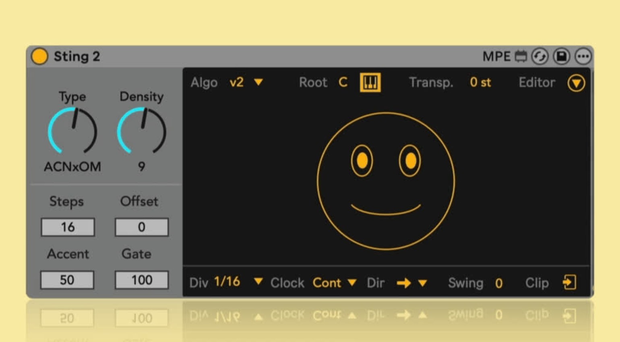Click the Offset value field 0
Viewport: 620px width, 342px height.
[x=142, y=227]
